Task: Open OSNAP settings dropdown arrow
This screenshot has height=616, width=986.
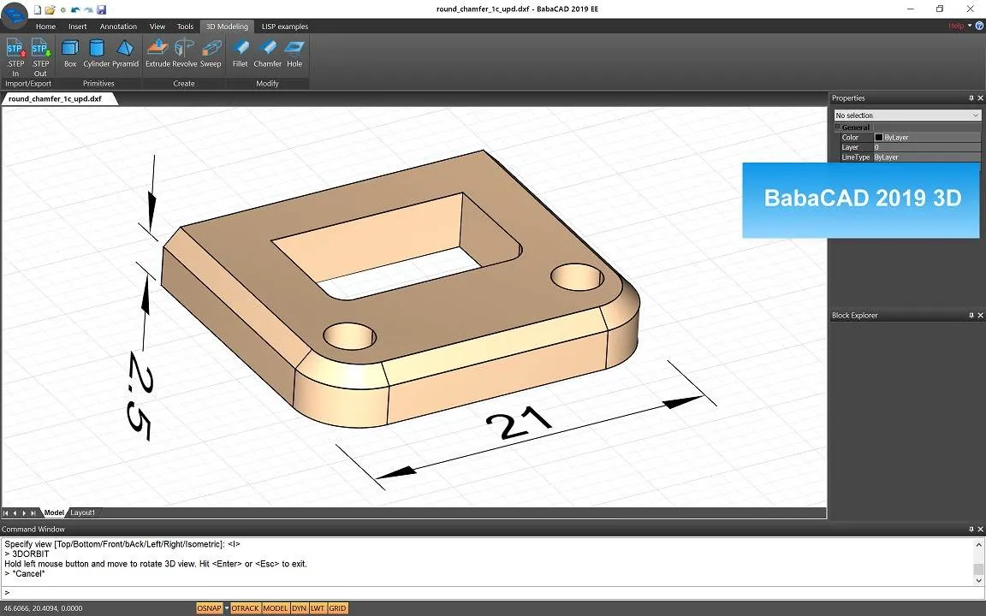Action: (227, 608)
